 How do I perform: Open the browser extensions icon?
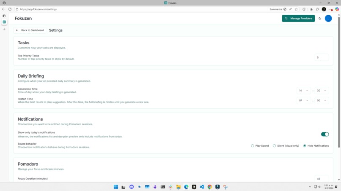point(304,9)
